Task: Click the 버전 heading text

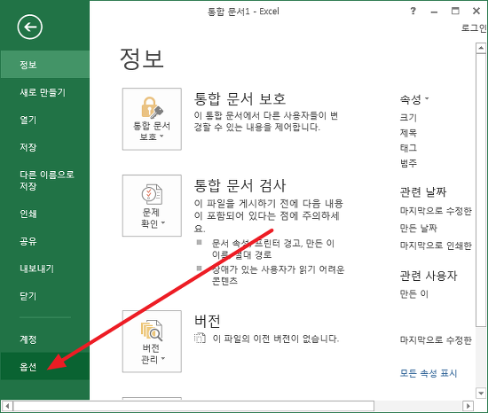Action: 208,321
